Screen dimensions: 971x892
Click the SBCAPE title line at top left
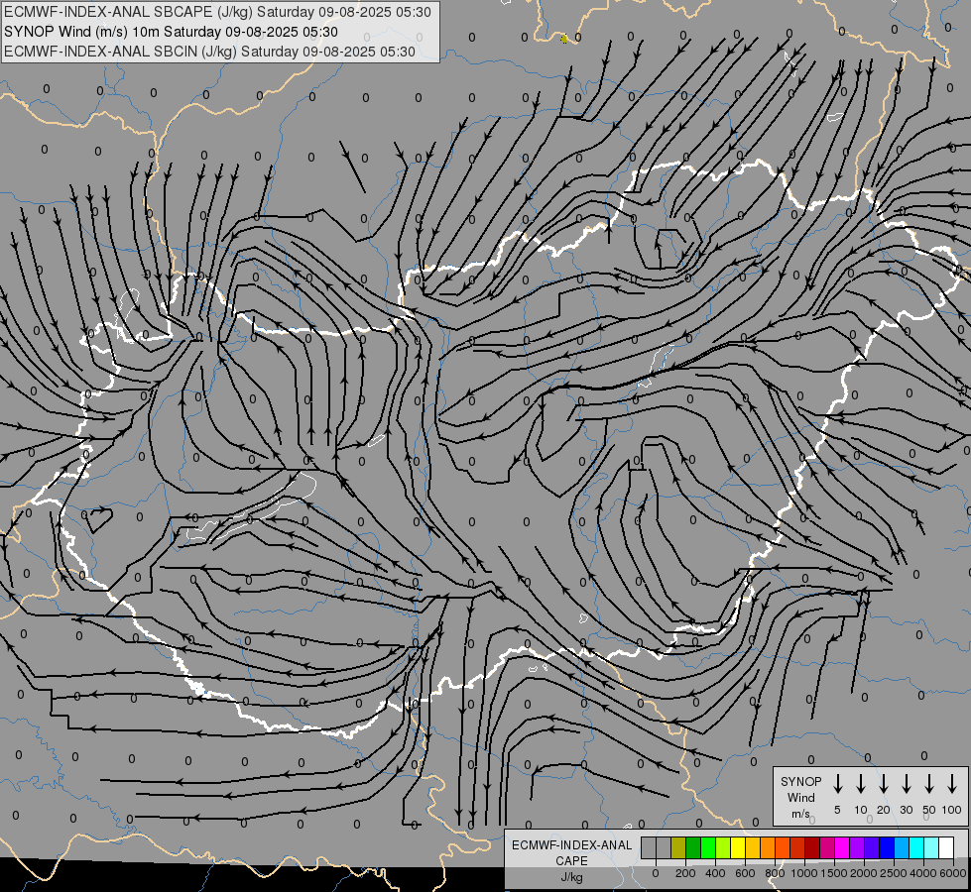pos(217,12)
